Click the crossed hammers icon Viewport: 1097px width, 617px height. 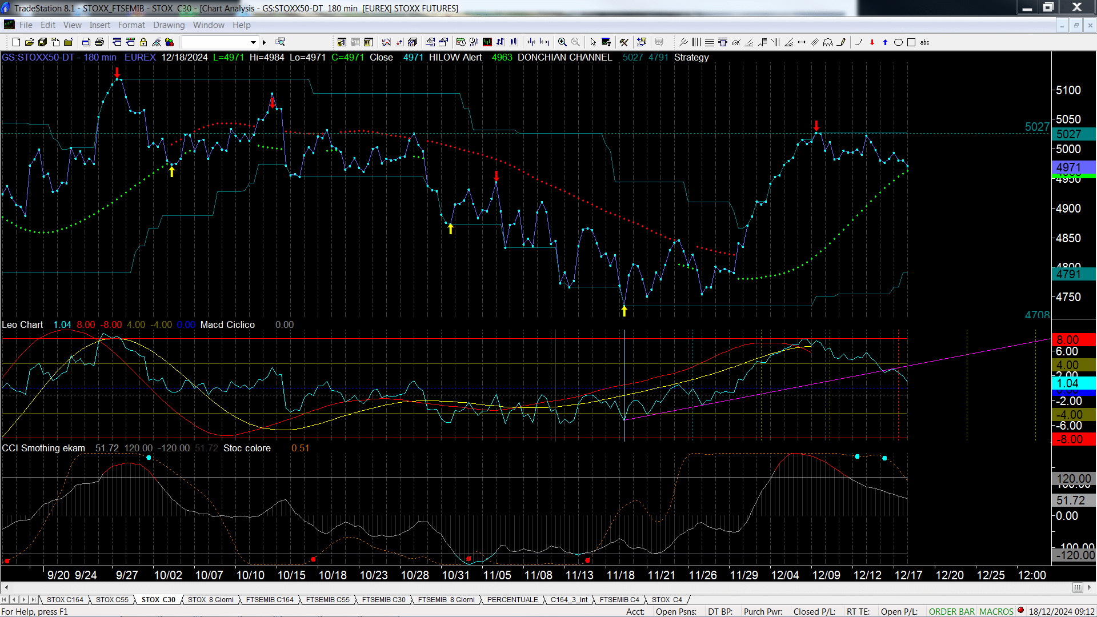point(624,42)
